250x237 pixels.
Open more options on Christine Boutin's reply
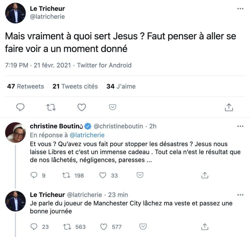(240, 126)
